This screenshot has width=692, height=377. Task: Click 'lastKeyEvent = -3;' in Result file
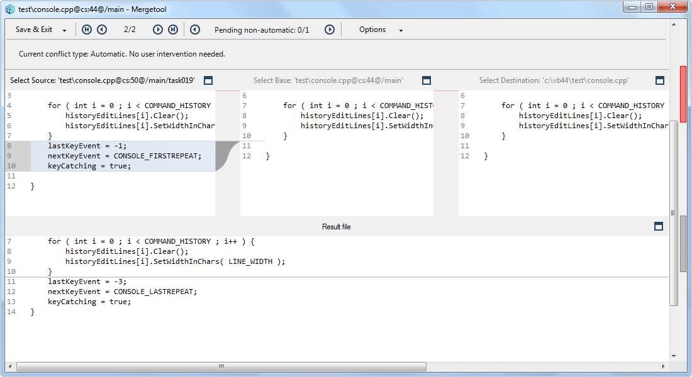point(87,281)
